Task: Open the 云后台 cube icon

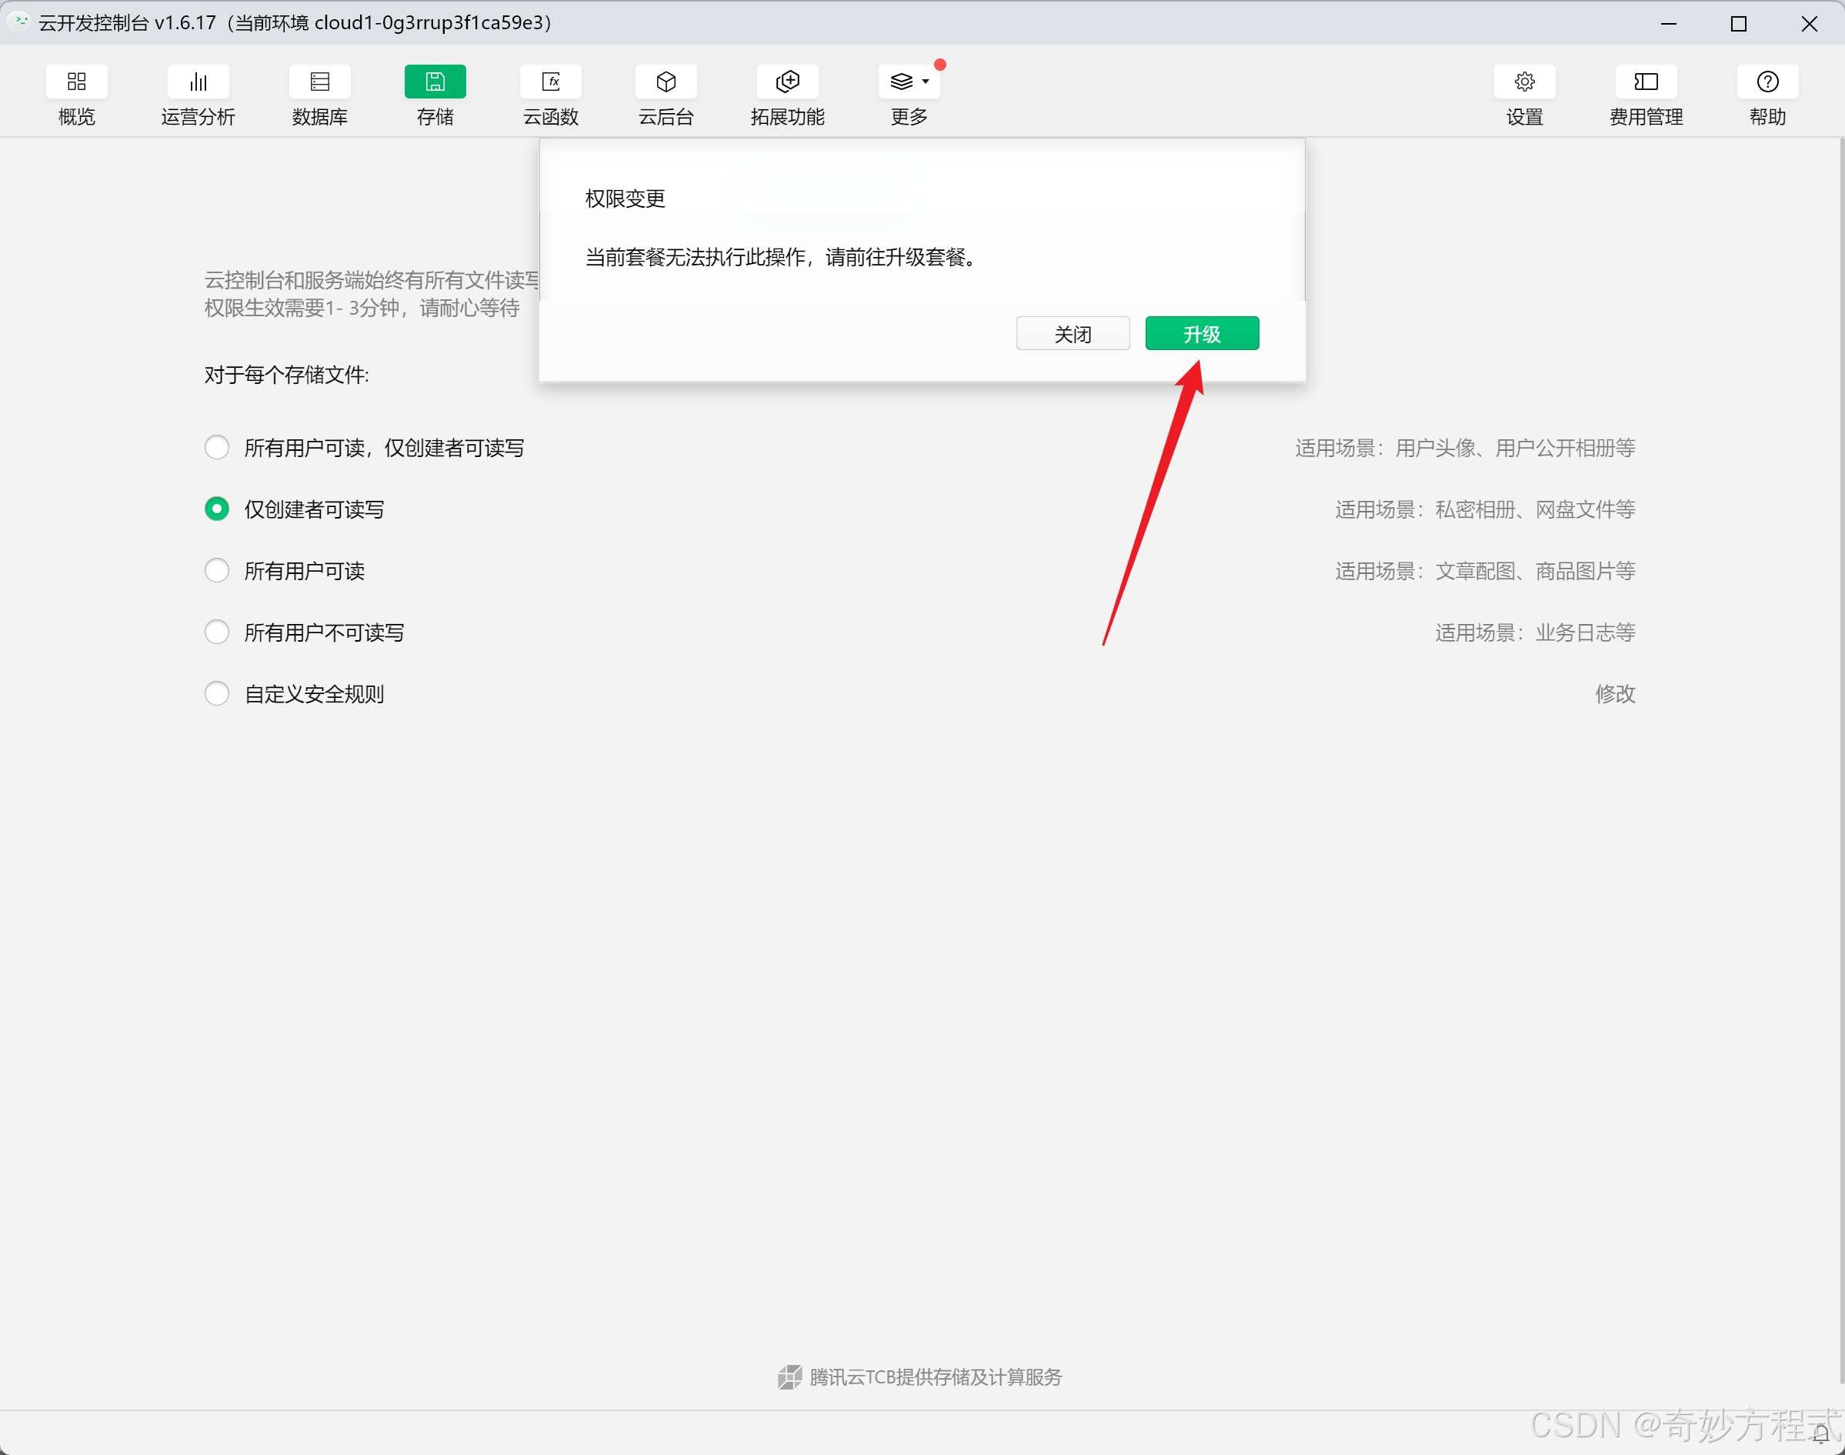Action: click(666, 82)
